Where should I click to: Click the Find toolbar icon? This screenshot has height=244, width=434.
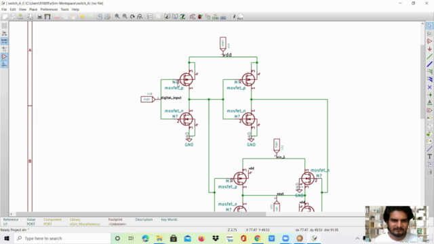pos(100,17)
